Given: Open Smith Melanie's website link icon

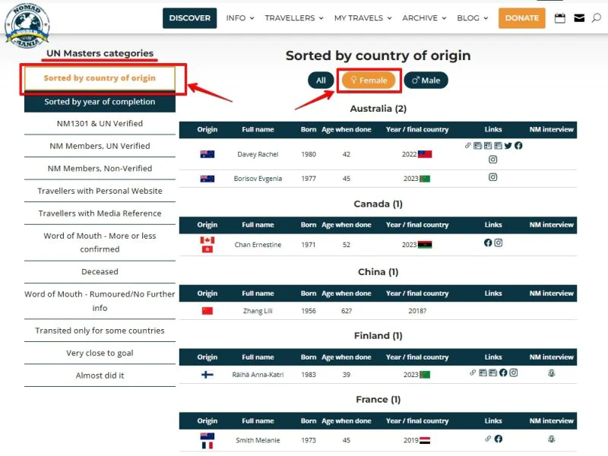Looking at the screenshot, I should [x=487, y=439].
